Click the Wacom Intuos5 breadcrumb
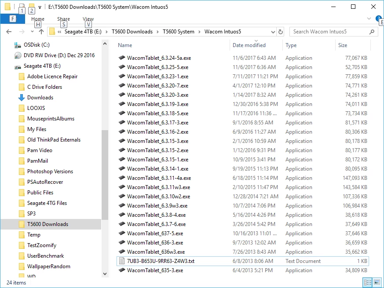Screen dimensions: 384x288 click(x=223, y=32)
